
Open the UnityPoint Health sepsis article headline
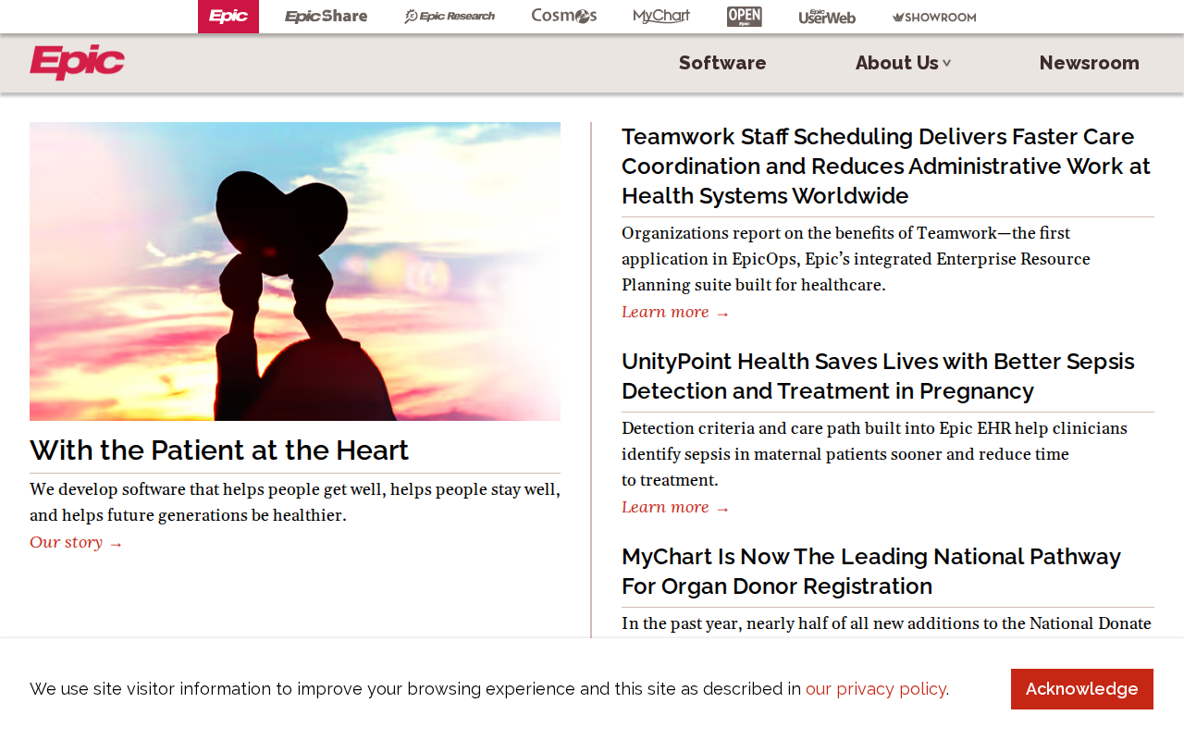point(878,376)
